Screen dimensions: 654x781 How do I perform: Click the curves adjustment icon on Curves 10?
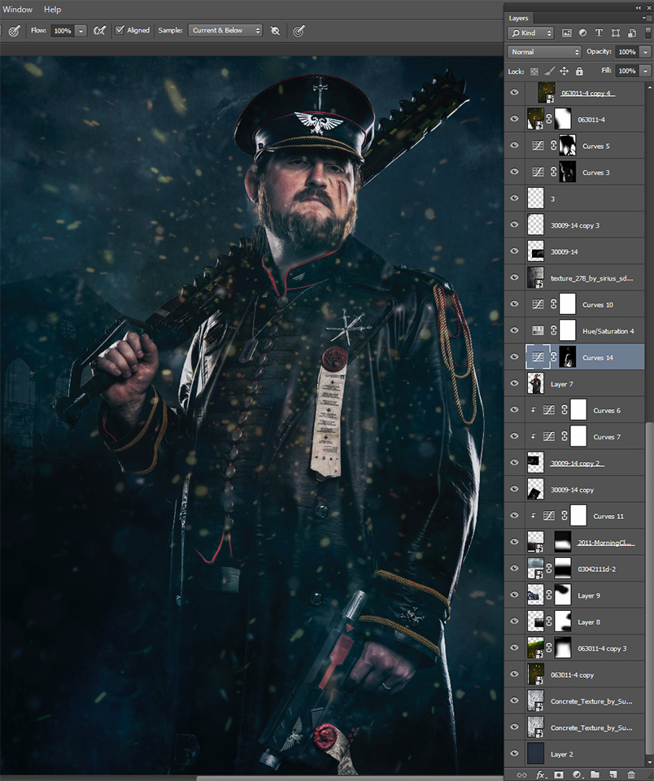(538, 303)
